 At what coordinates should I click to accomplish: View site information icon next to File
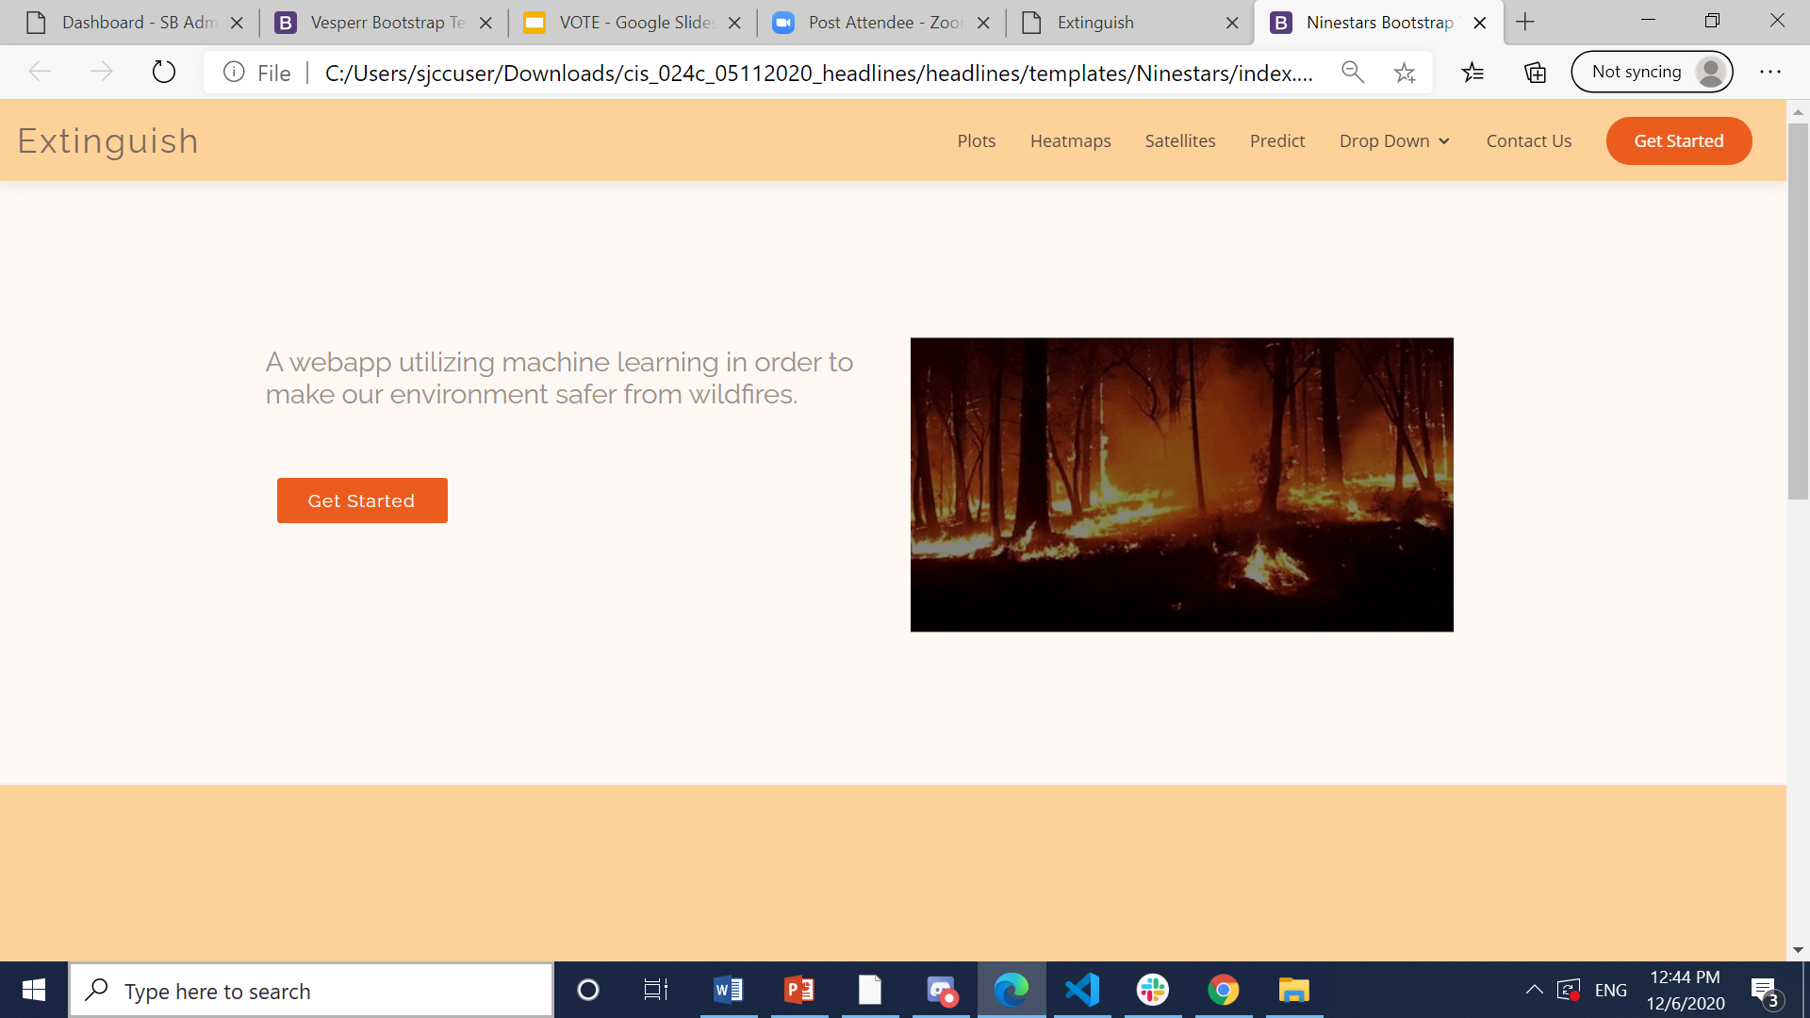tap(234, 73)
